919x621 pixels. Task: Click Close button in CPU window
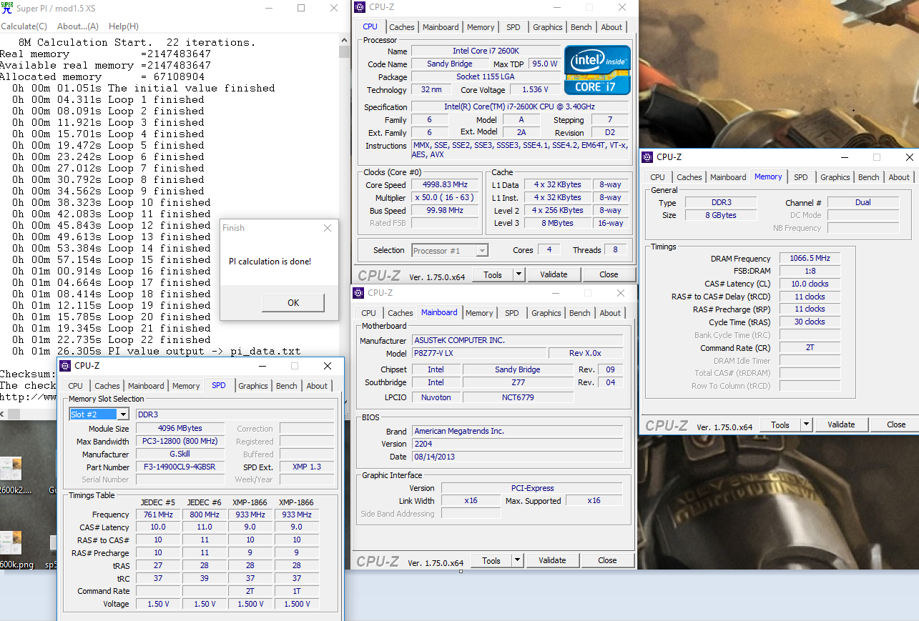[609, 274]
